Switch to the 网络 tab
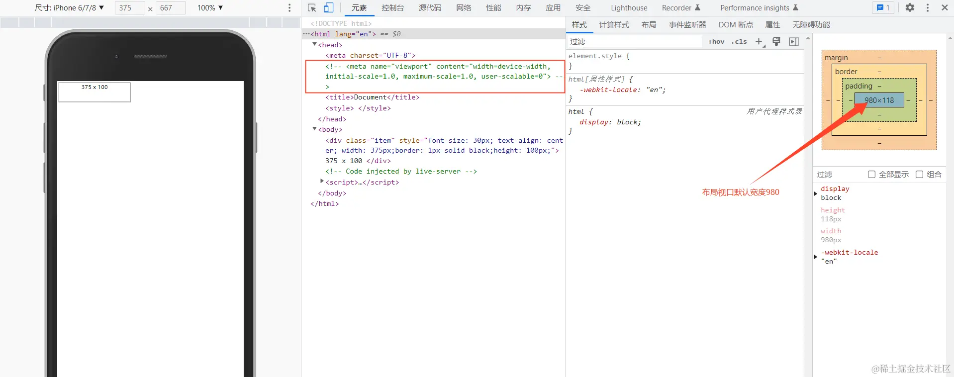Screen dimensions: 954x377 (464, 8)
